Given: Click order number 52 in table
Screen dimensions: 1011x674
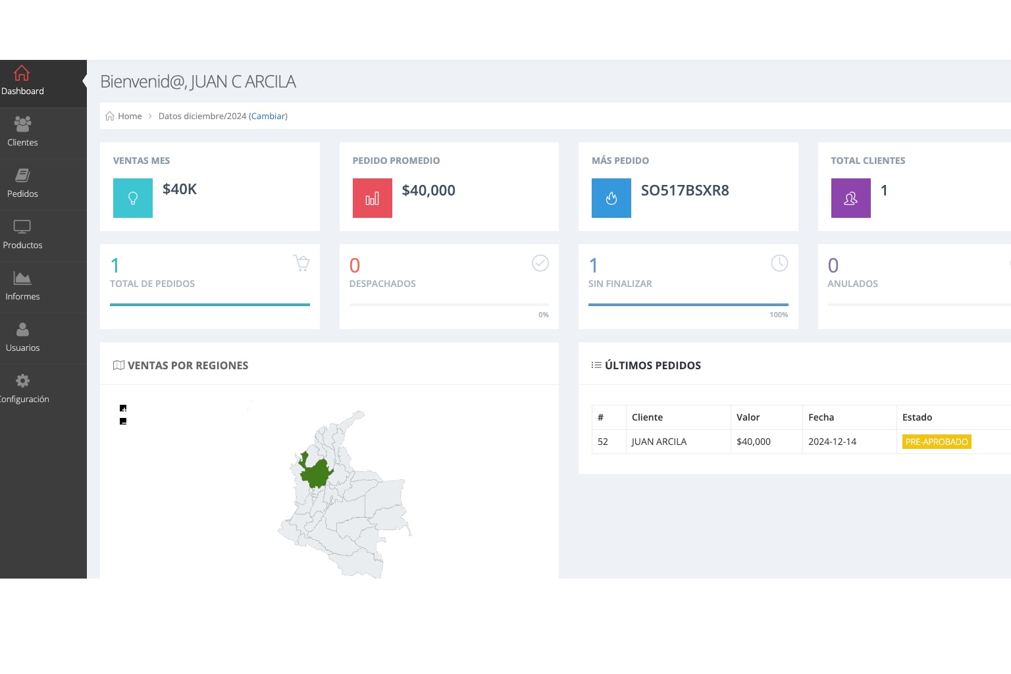Looking at the screenshot, I should click(x=603, y=442).
